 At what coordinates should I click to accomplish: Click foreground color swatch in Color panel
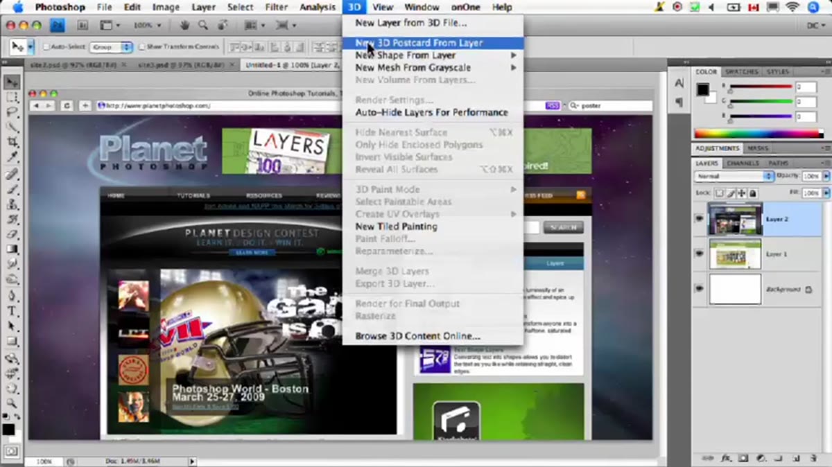[702, 89]
